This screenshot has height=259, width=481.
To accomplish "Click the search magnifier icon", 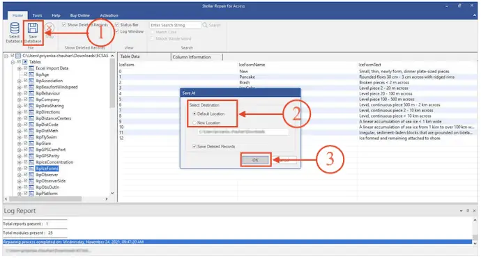I will tap(205, 25).
